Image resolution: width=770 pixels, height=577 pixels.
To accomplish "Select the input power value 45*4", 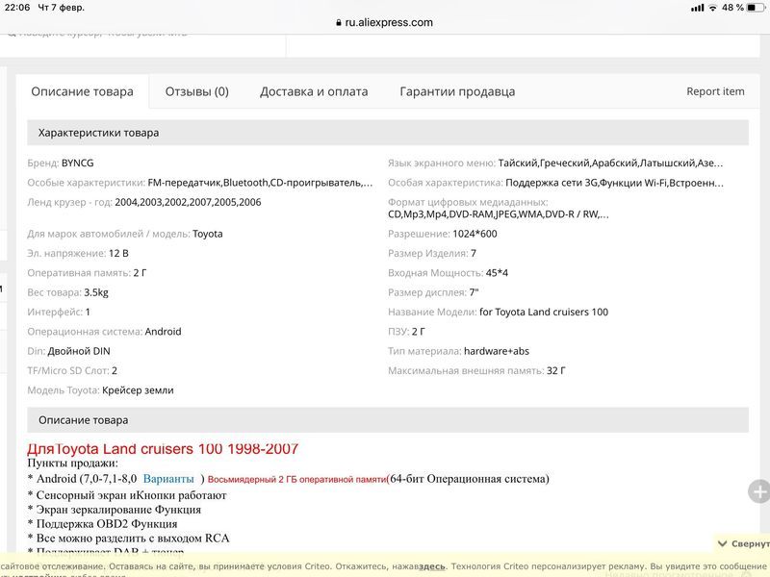I will coord(497,273).
